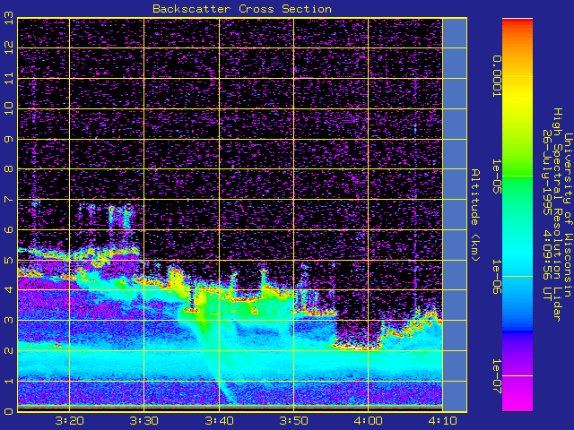Click the 3:20 time axis label
574x430 pixels.
point(70,421)
